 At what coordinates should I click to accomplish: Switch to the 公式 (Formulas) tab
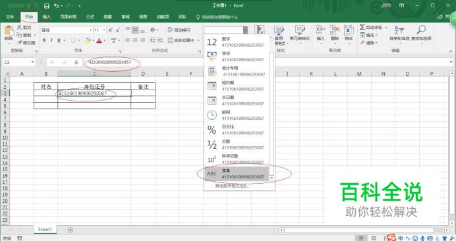pos(90,17)
